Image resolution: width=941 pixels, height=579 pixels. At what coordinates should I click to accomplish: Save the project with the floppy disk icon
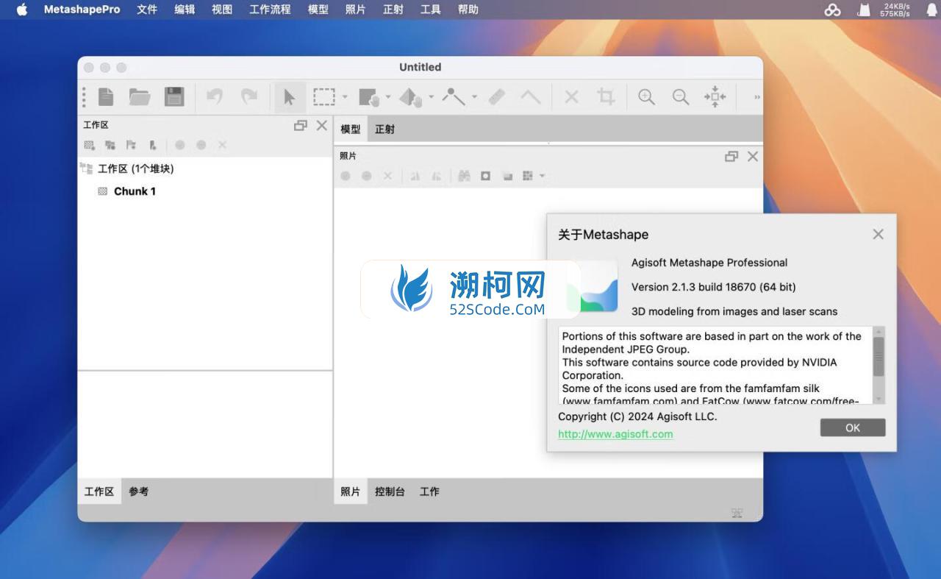point(174,96)
